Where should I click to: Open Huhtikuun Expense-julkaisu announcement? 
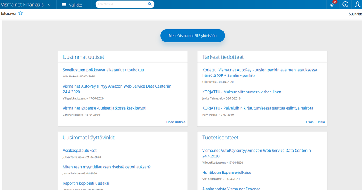click(x=227, y=173)
